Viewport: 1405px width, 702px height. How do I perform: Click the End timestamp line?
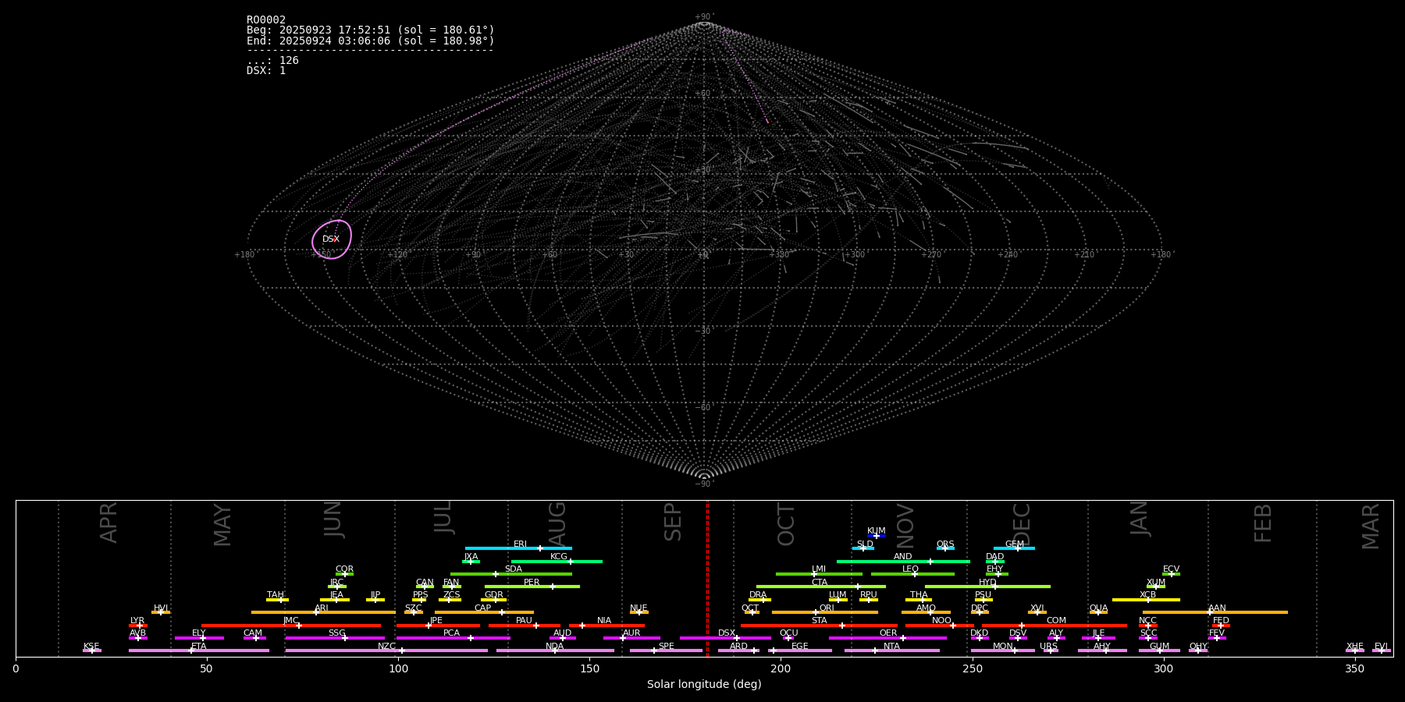coord(371,41)
